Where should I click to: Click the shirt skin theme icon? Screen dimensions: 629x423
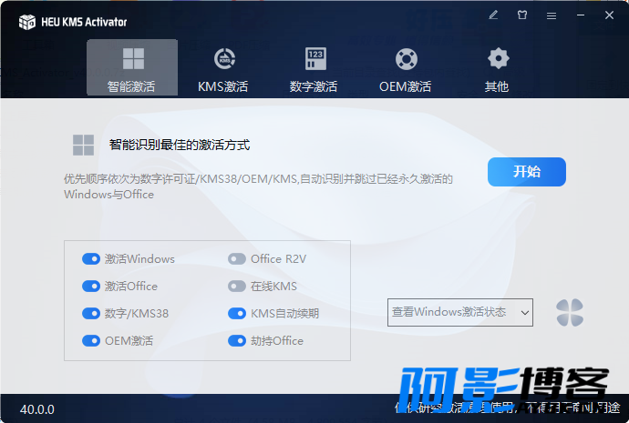click(522, 15)
